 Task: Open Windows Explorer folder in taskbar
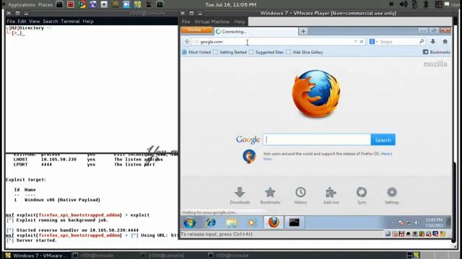(x=232, y=222)
